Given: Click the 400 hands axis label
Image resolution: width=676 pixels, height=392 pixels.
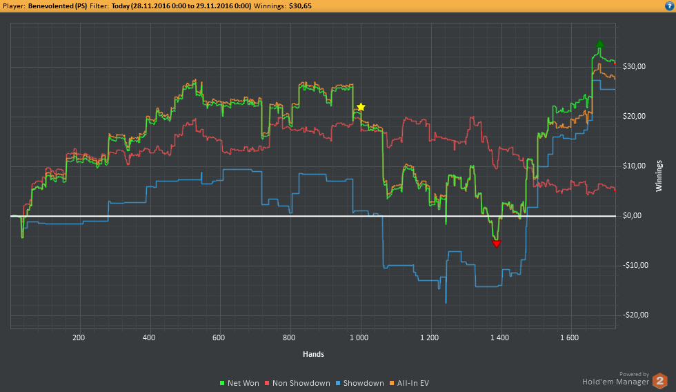Looking at the screenshot, I should pyautogui.click(x=149, y=337).
